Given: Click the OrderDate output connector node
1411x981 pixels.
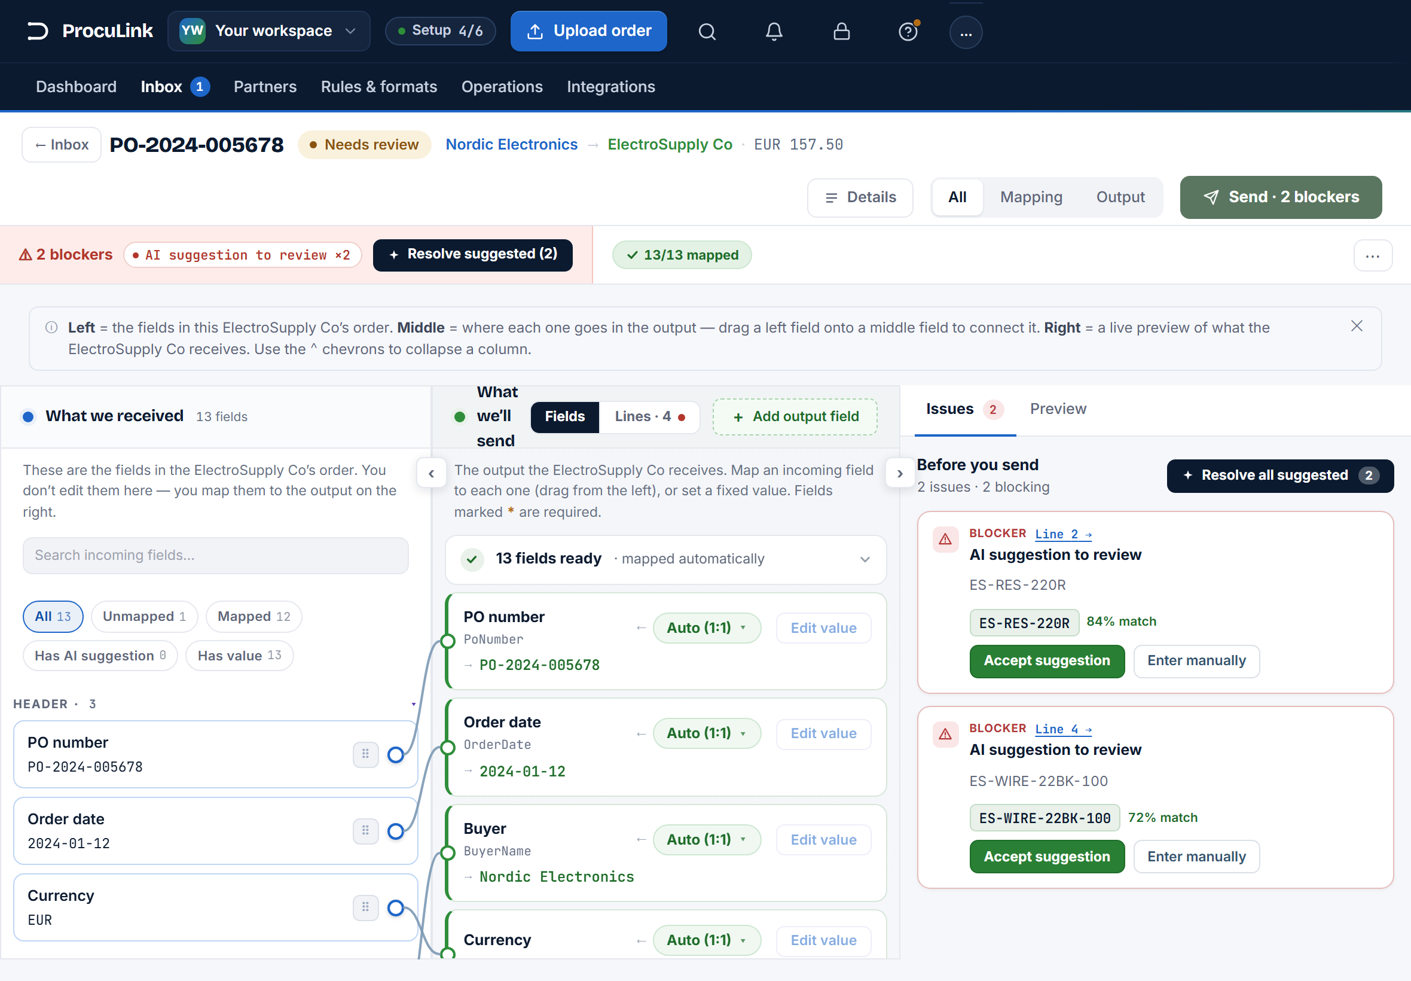Looking at the screenshot, I should (x=448, y=747).
